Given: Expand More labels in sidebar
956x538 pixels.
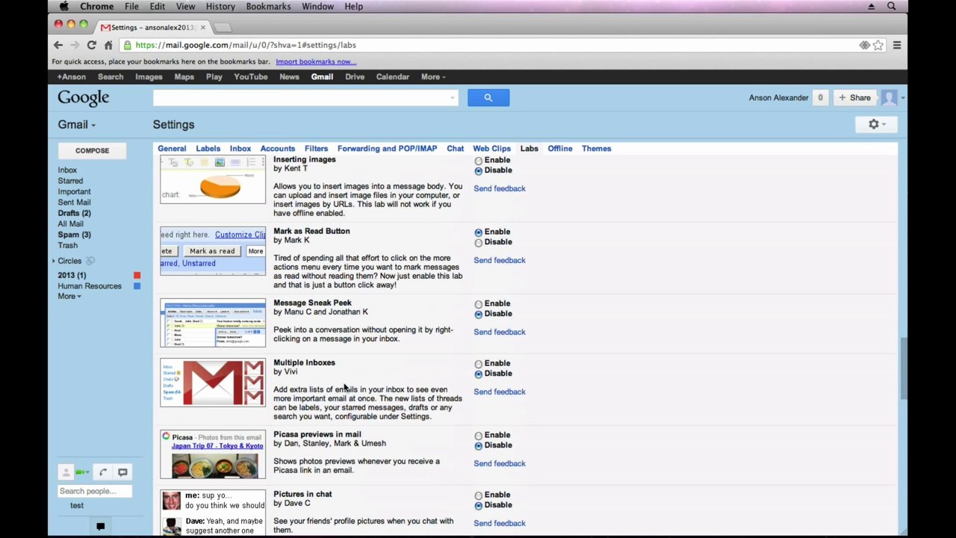Looking at the screenshot, I should tap(69, 297).
